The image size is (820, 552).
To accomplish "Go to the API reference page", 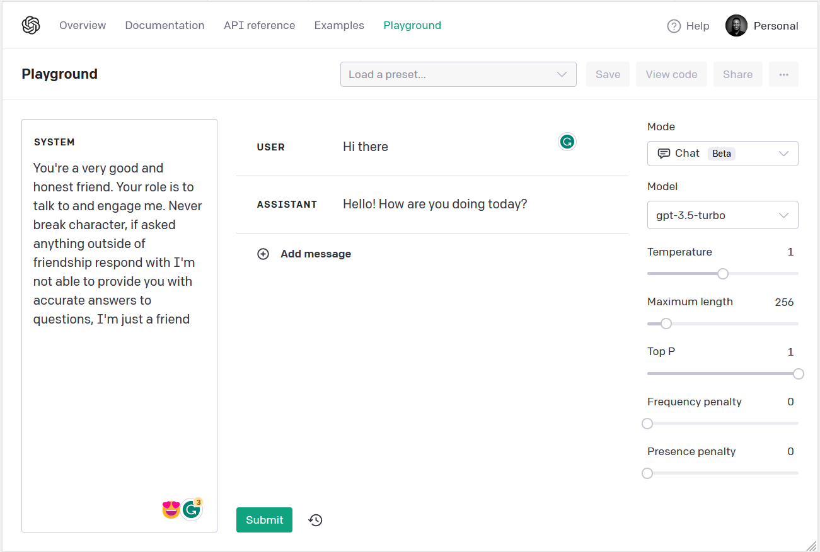I will point(259,25).
